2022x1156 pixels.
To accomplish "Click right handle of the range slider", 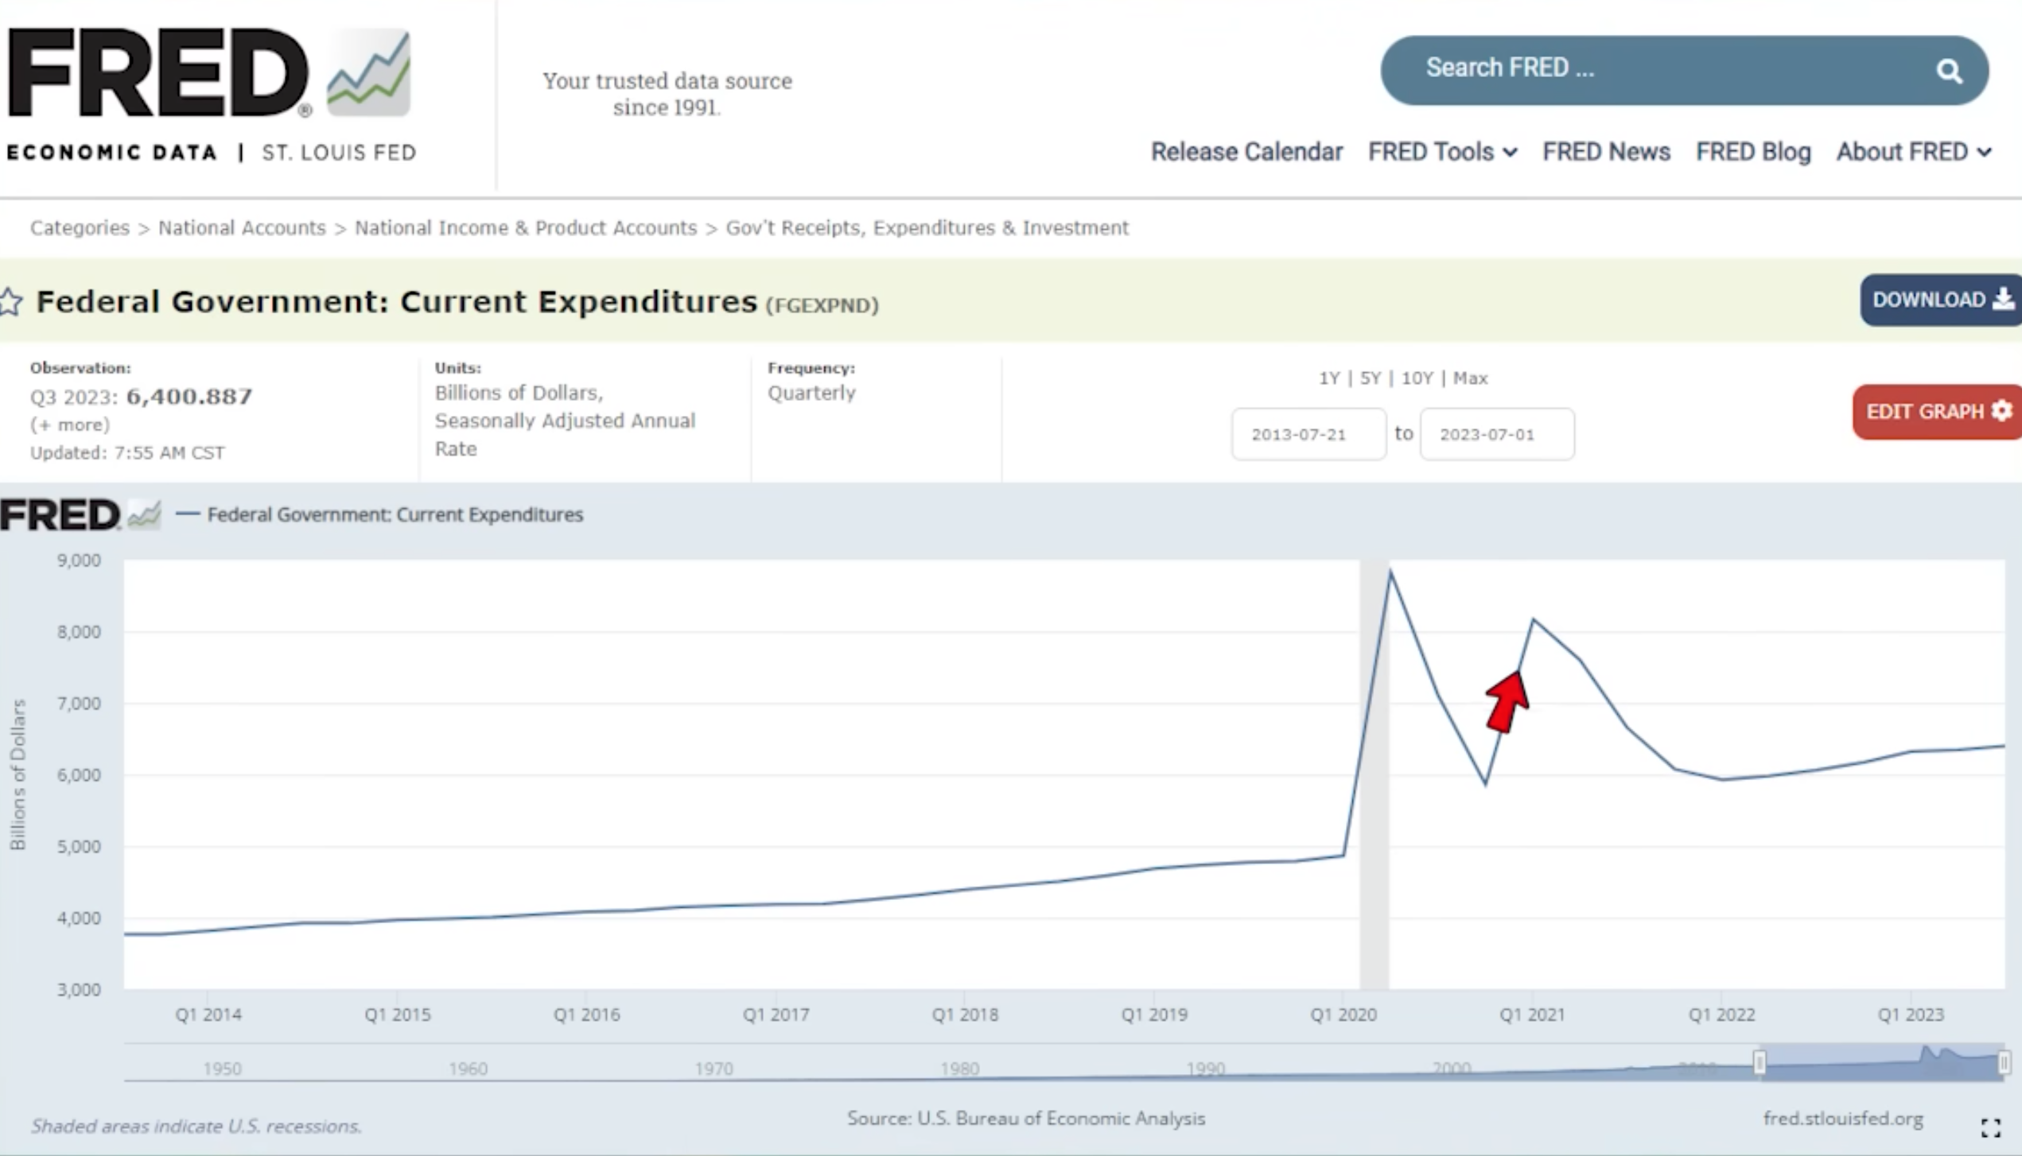I will [2004, 1062].
